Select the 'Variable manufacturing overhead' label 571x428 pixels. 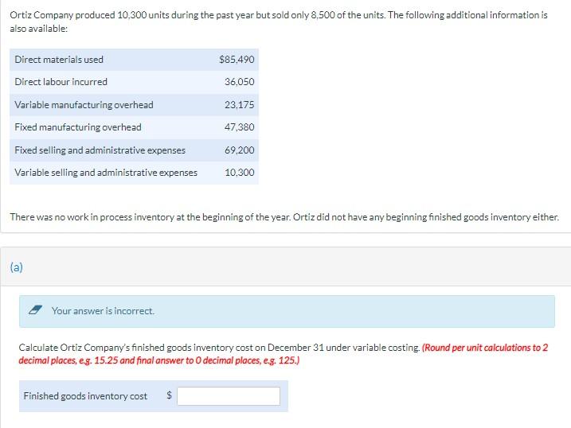coord(84,105)
